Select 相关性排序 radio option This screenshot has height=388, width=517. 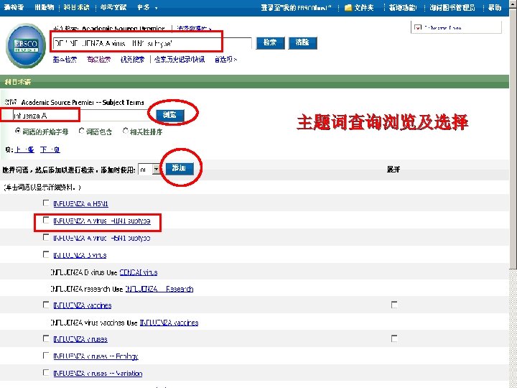coord(125,131)
